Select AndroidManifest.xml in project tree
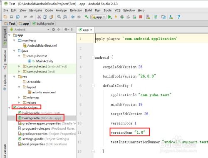The image size is (208, 158). 40,45
